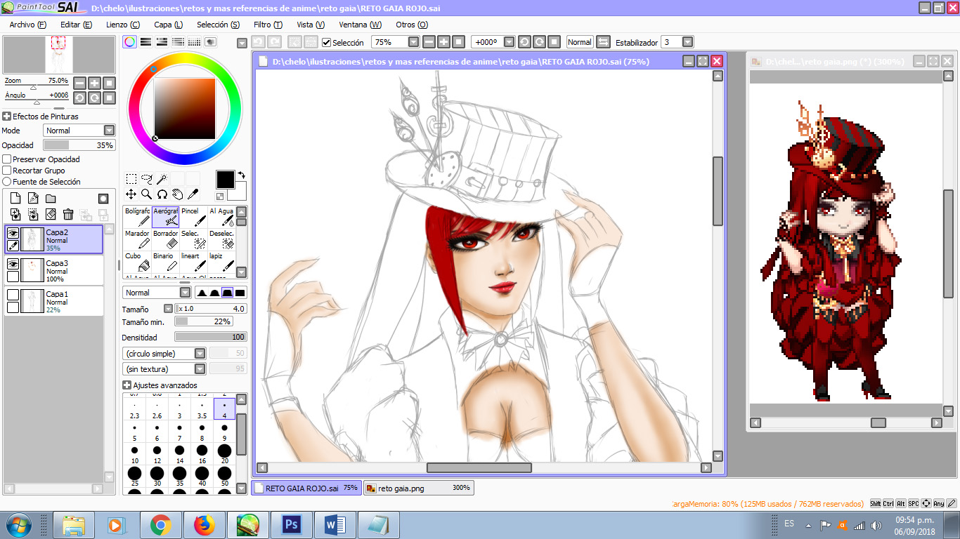This screenshot has width=960, height=539.
Task: Open Photoshop from the taskbar
Action: [x=291, y=525]
